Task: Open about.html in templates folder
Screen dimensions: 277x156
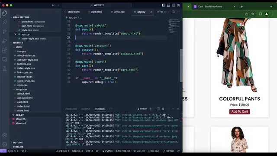Action: pyautogui.click(x=23, y=94)
